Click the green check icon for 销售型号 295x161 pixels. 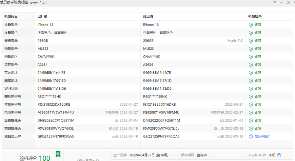(251, 49)
